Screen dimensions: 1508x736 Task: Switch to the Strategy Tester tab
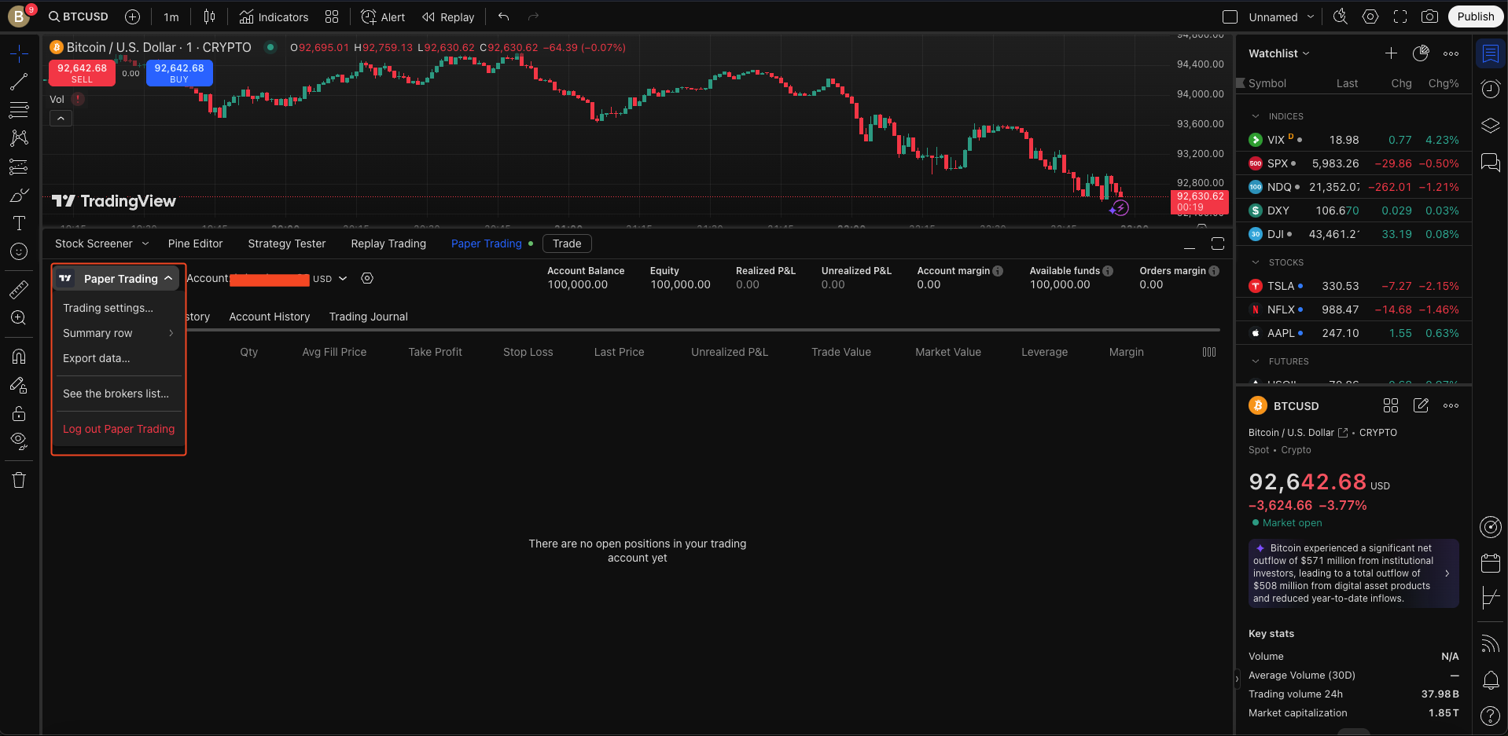click(x=286, y=244)
